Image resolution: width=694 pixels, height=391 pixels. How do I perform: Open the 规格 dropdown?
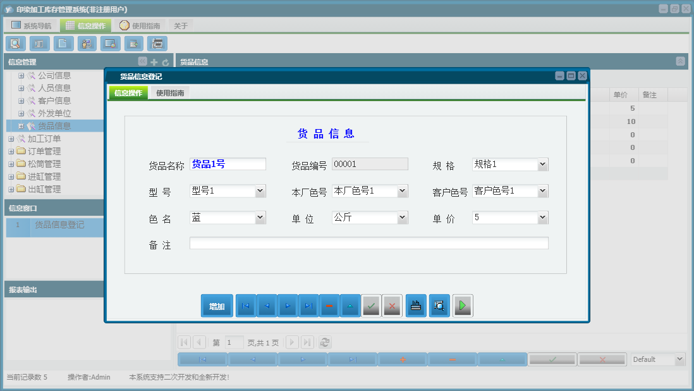coord(543,164)
